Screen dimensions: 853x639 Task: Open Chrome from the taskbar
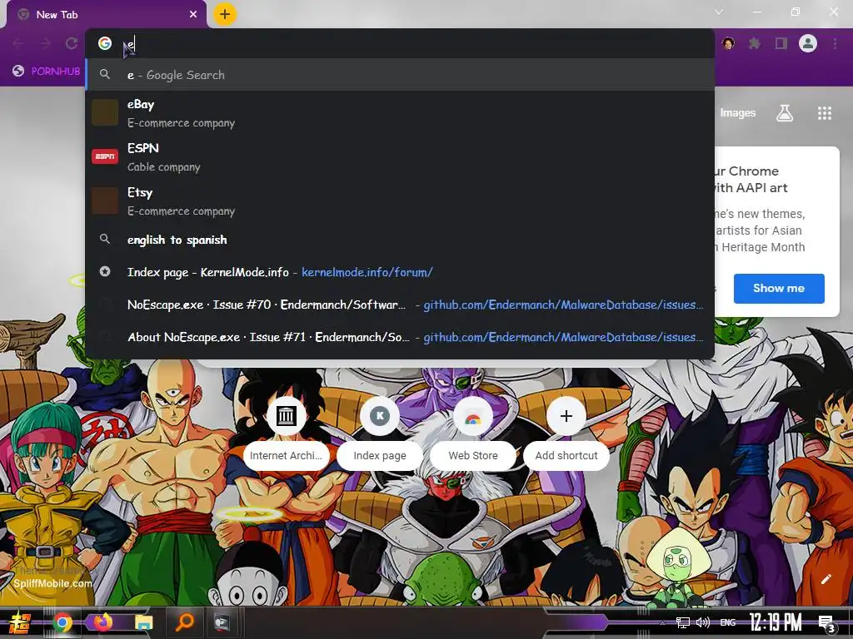click(x=62, y=622)
